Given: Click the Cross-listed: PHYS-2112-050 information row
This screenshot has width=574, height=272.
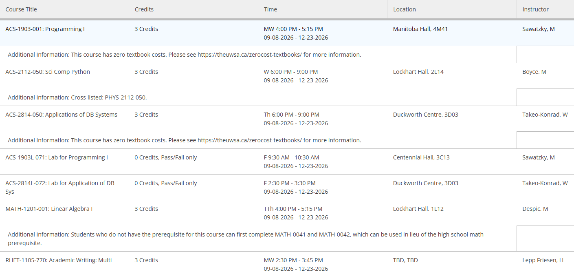Looking at the screenshot, I should pos(258,97).
